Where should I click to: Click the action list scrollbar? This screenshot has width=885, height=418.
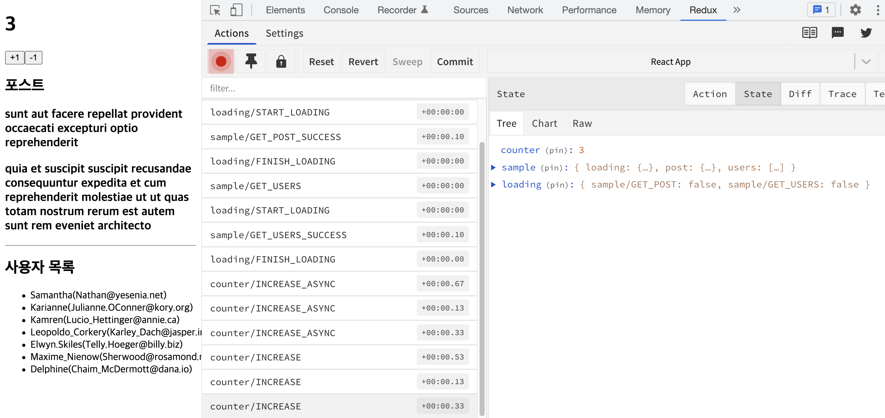click(x=482, y=279)
